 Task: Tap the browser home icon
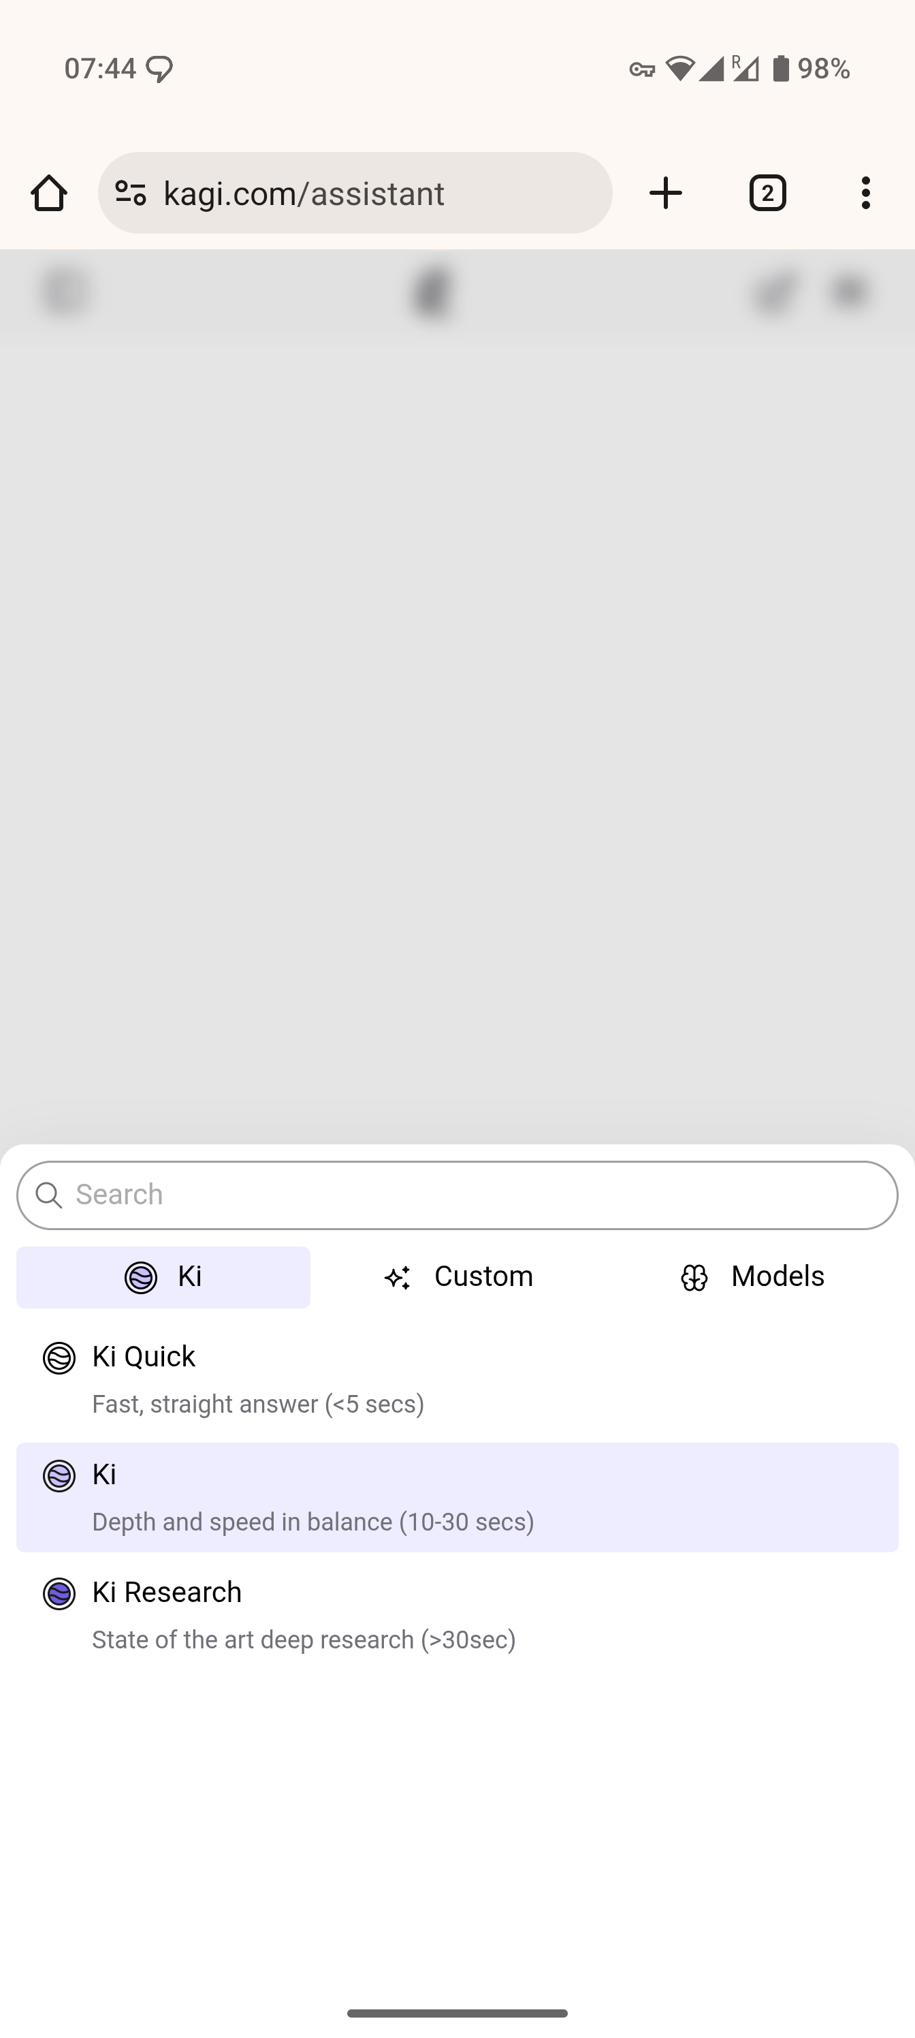pos(49,193)
